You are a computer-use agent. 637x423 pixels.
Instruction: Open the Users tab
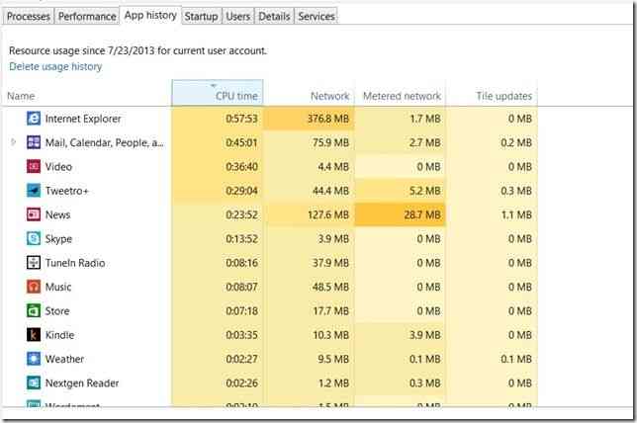point(237,16)
